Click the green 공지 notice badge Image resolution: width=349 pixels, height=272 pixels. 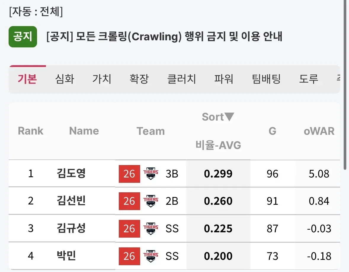click(x=23, y=37)
